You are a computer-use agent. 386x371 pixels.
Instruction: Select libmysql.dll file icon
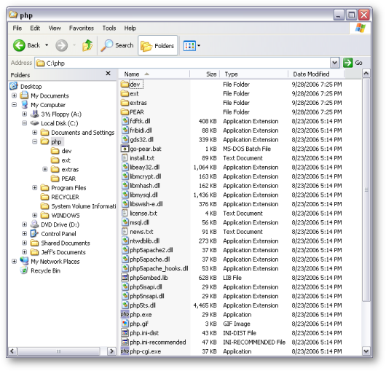[125, 195]
